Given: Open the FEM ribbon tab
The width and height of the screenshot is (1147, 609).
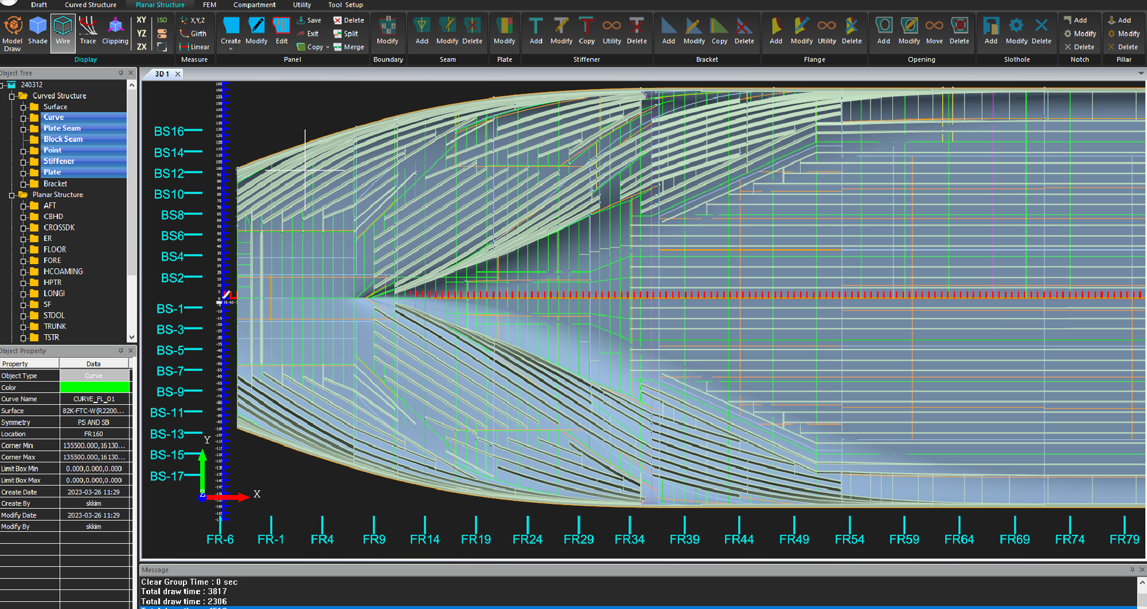Looking at the screenshot, I should tap(209, 5).
